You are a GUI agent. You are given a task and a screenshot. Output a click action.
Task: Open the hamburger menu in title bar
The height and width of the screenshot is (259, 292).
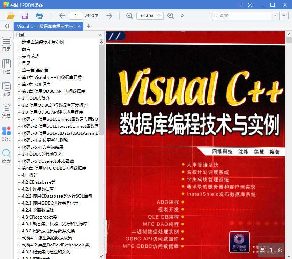[x=239, y=5]
